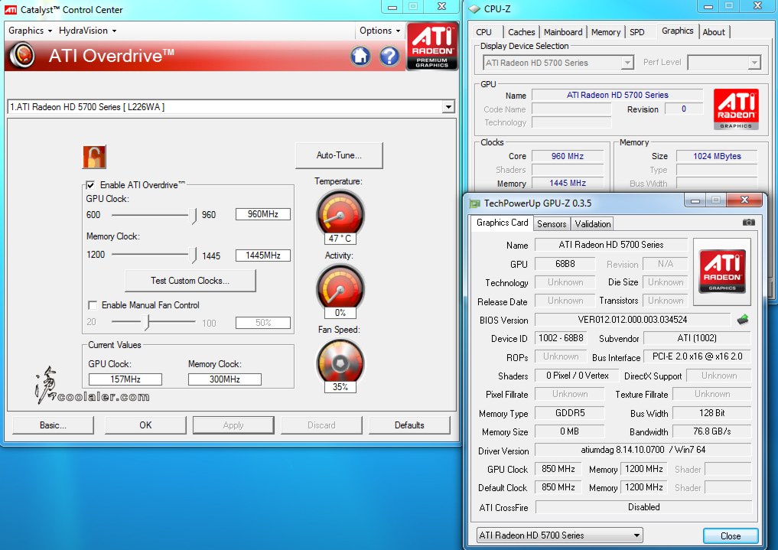Click the Overdrive unlock padlock icon
778x550 pixels.
tap(94, 157)
